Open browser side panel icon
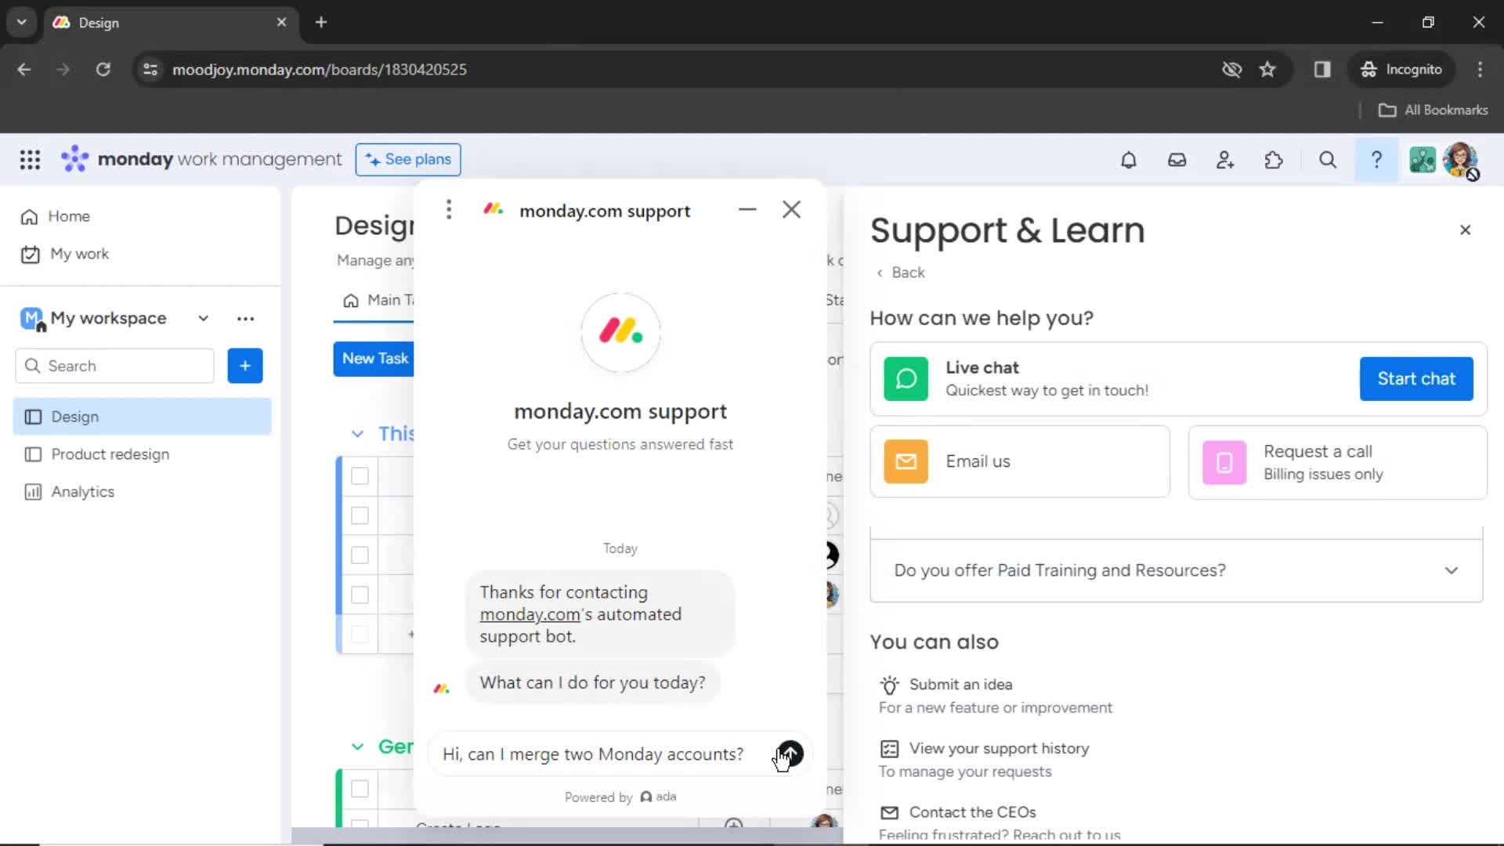1504x846 pixels. tap(1322, 70)
